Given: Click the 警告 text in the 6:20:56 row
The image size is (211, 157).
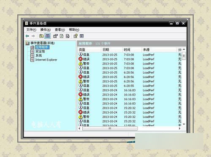Looking at the screenshot, I should [x=86, y=81].
